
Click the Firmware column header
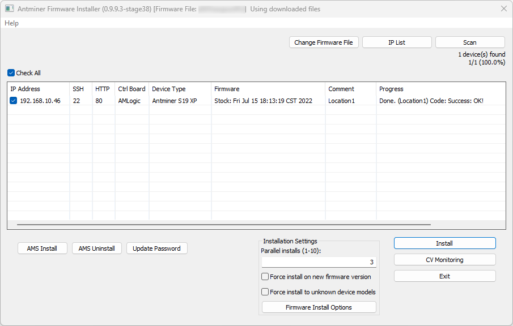point(268,89)
